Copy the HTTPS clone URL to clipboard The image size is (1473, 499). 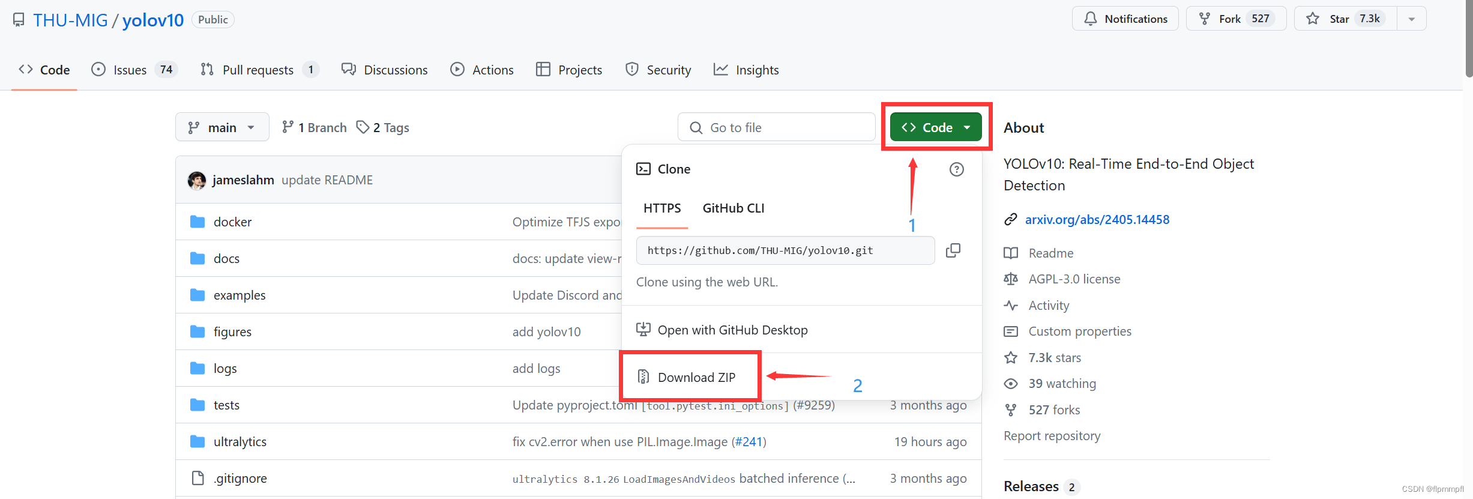click(x=953, y=250)
